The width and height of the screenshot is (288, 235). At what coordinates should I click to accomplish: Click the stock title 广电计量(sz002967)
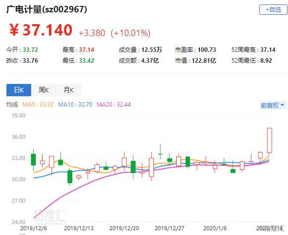click(47, 9)
